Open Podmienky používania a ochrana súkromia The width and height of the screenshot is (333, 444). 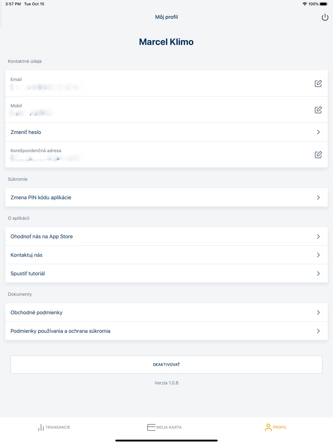coord(166,331)
